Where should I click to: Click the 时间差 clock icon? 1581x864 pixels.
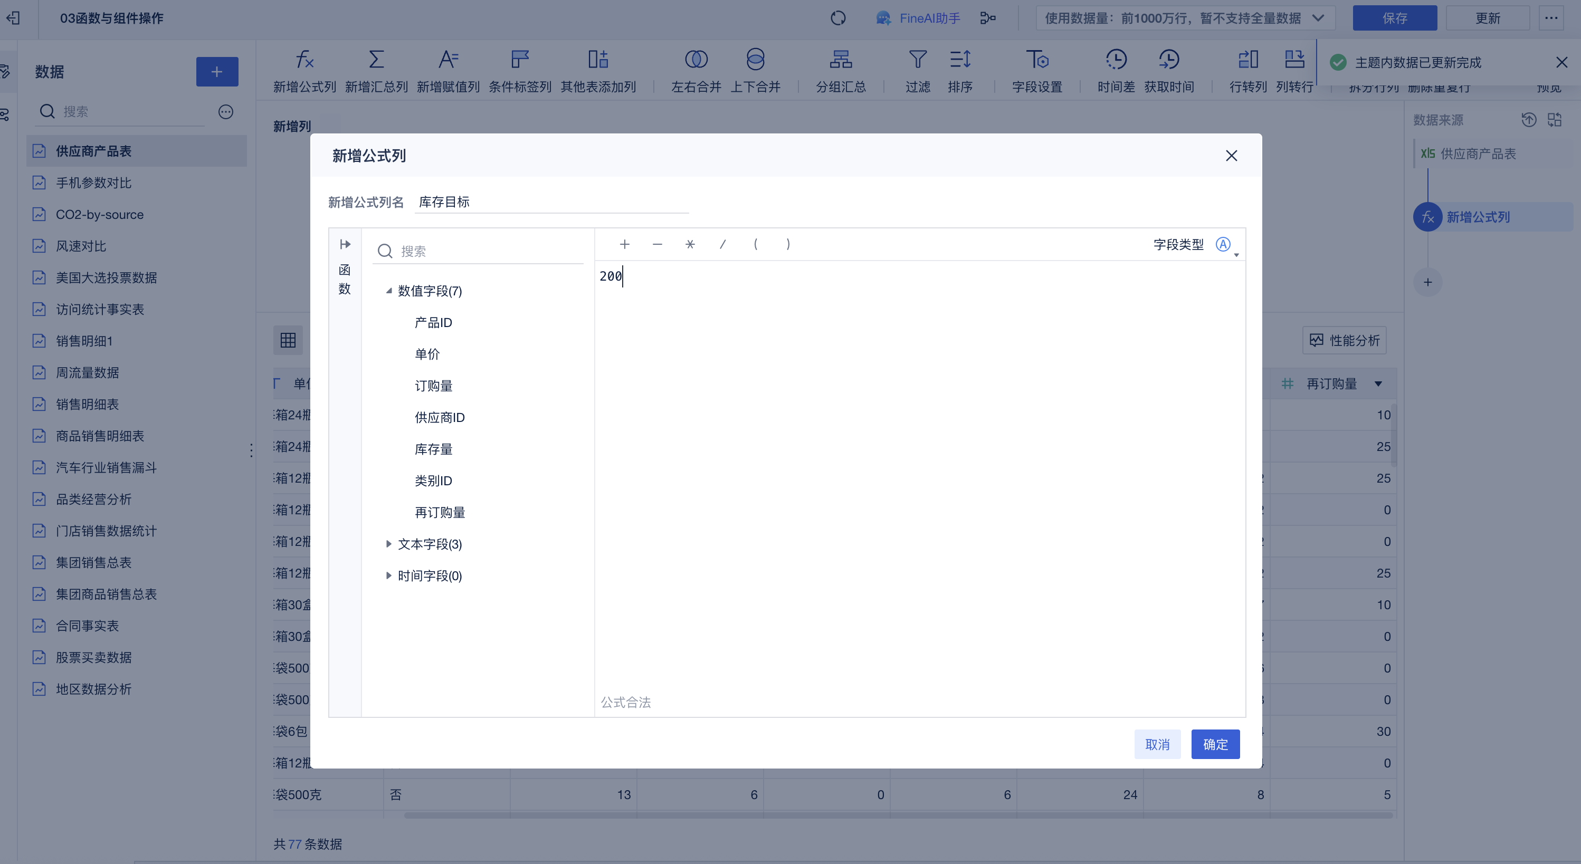1116,60
